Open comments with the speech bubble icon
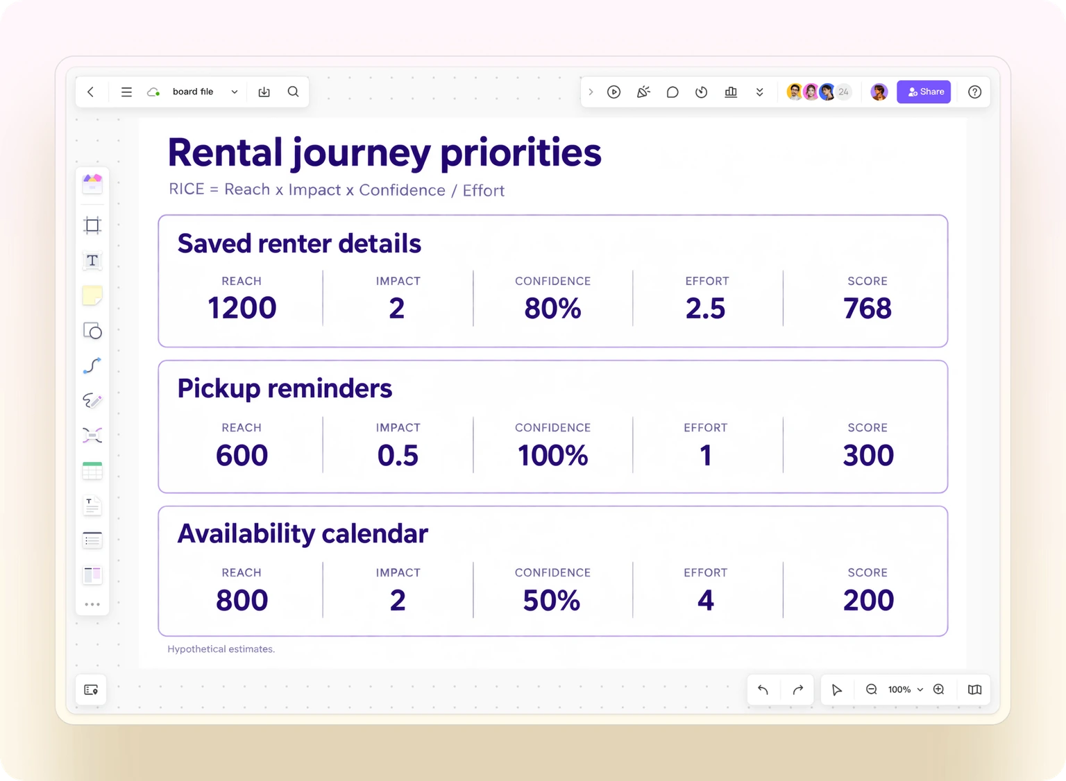The width and height of the screenshot is (1066, 781). click(672, 92)
